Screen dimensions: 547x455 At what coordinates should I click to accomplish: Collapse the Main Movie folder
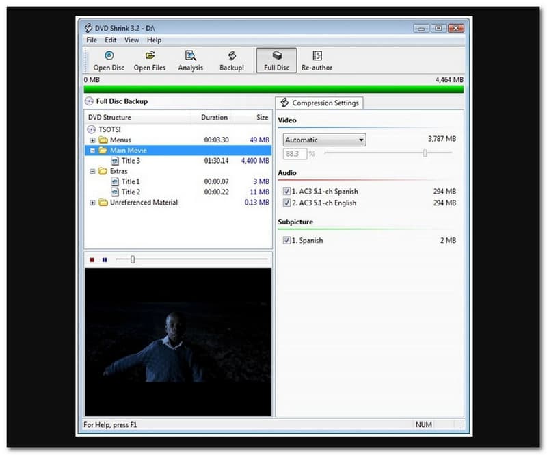click(x=93, y=151)
